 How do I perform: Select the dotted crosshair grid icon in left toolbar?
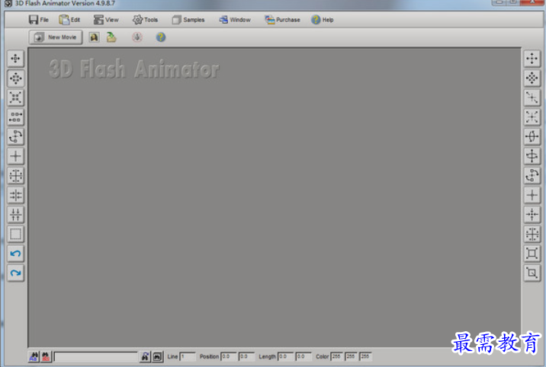[x=16, y=176]
